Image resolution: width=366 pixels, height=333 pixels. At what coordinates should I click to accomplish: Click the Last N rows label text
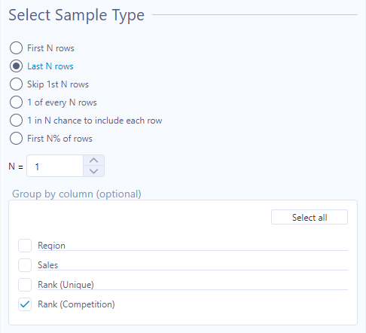50,66
